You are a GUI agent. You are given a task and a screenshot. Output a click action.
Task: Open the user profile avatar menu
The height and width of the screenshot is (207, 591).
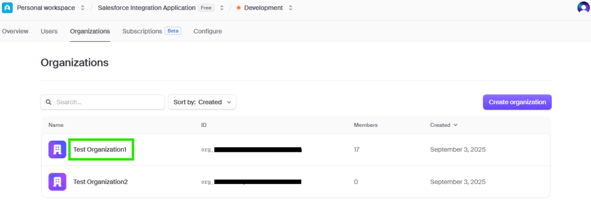pyautogui.click(x=583, y=8)
